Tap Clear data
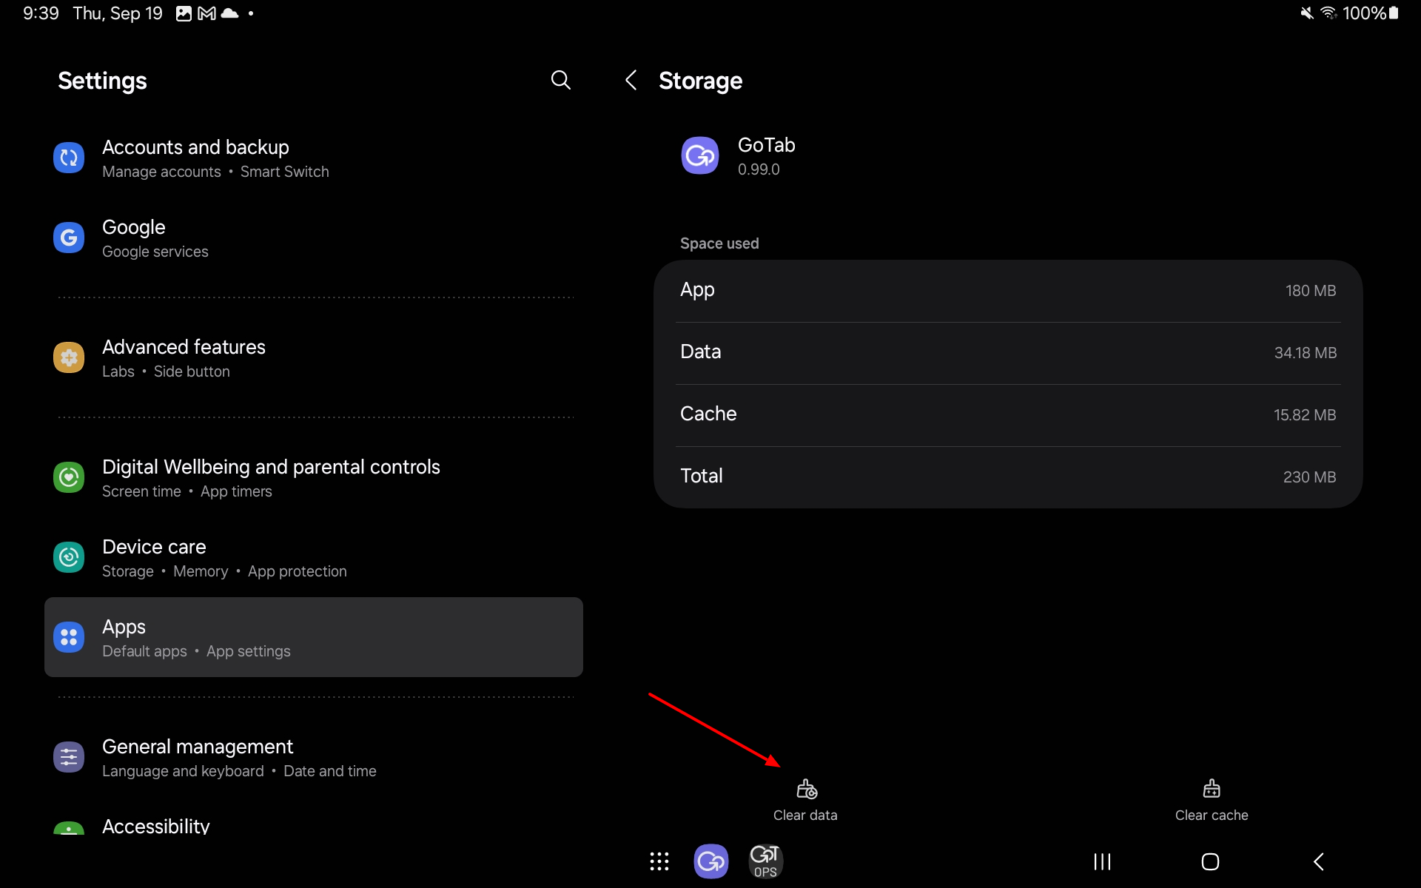Viewport: 1421px width, 888px height. (805, 799)
